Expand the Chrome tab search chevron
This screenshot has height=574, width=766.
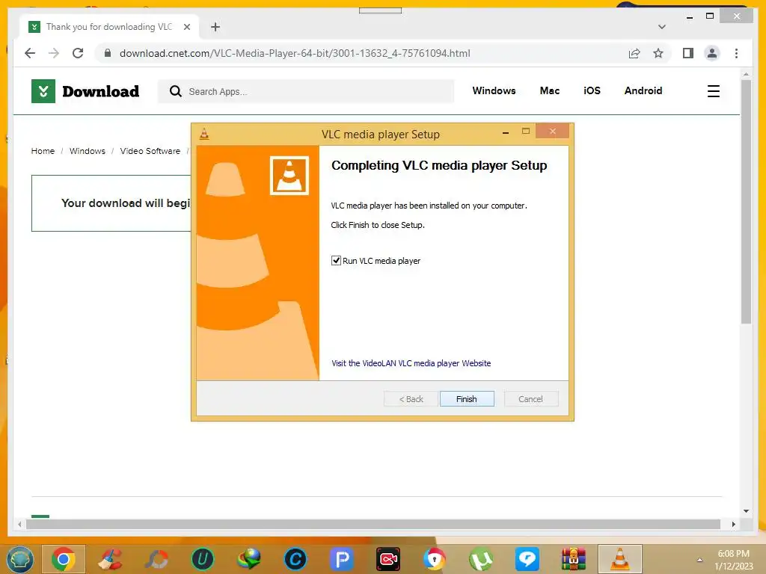pos(662,27)
